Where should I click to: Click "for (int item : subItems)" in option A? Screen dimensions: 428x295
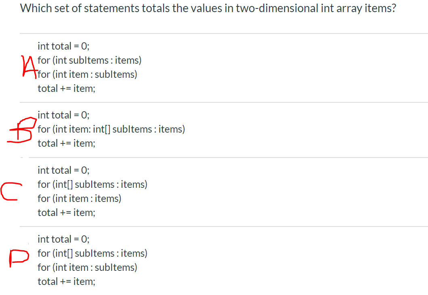87,75
